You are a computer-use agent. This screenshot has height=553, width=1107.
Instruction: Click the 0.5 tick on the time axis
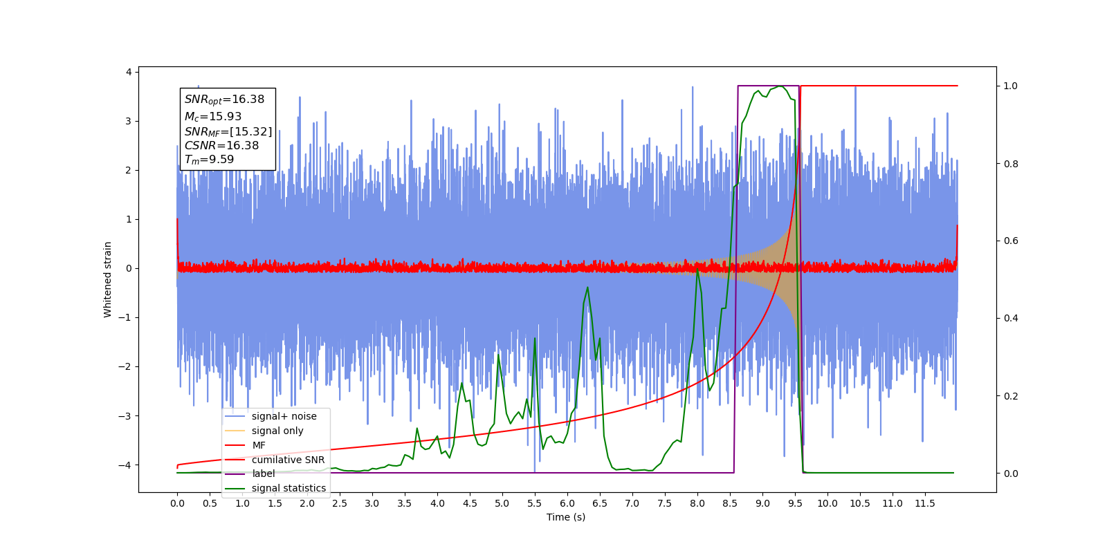(x=210, y=503)
